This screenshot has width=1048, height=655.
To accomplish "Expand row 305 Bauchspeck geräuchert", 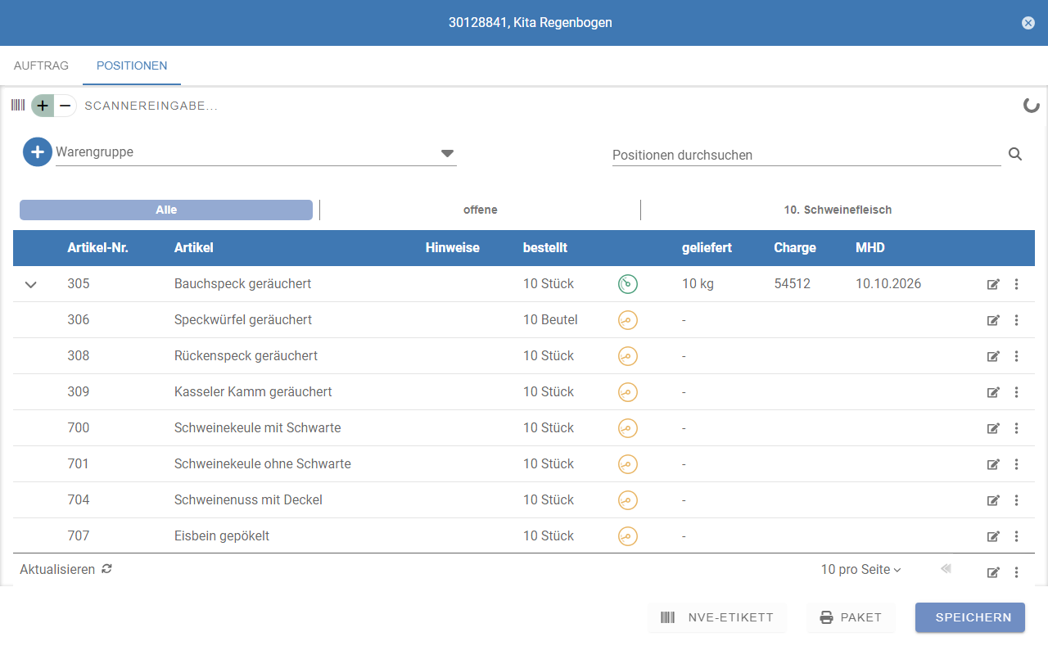I will (31, 285).
